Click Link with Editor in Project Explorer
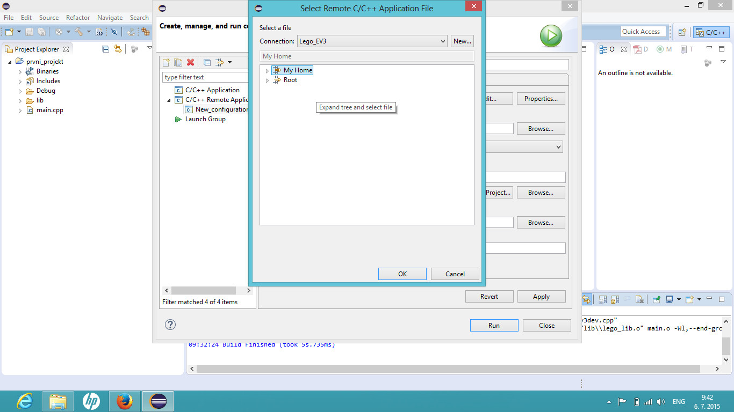This screenshot has height=412, width=734. [x=118, y=49]
